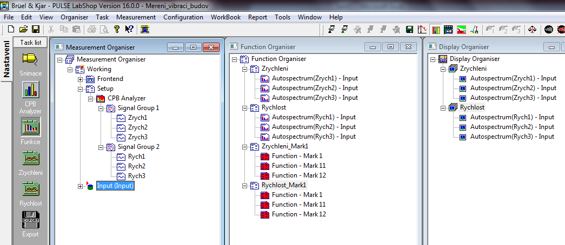
Task: Click the green floppy save measurement icon
Action: pyautogui.click(x=409, y=30)
